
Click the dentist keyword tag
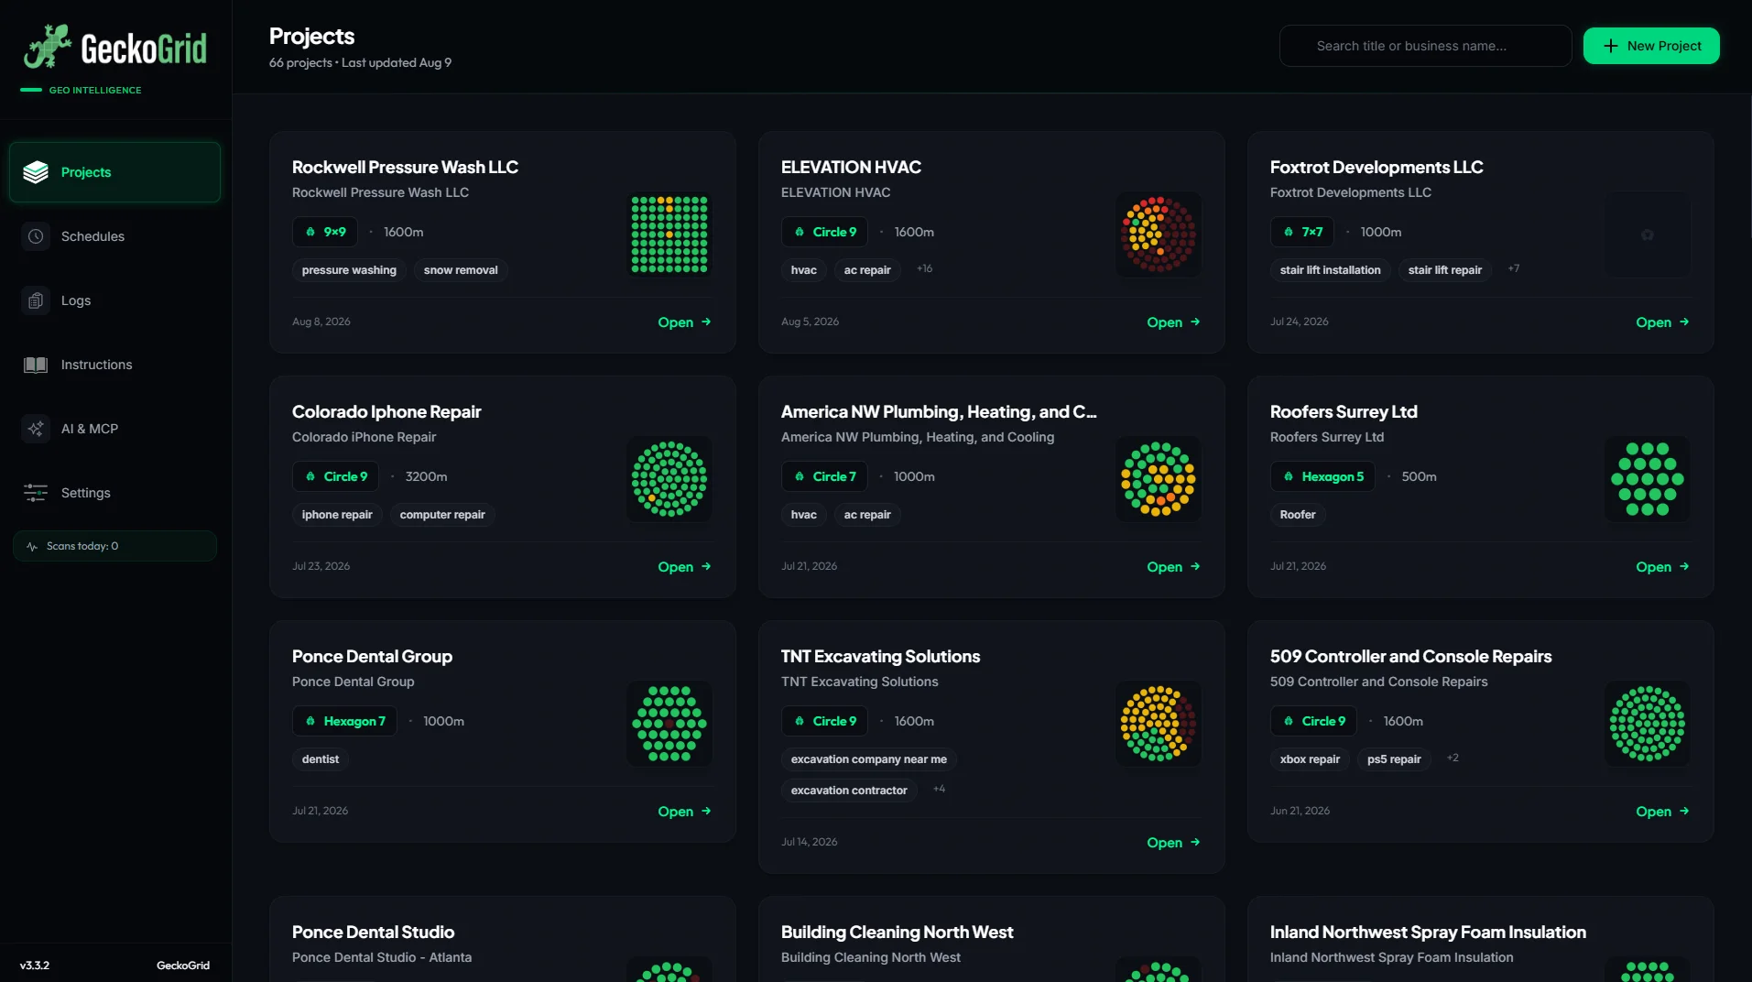321,759
